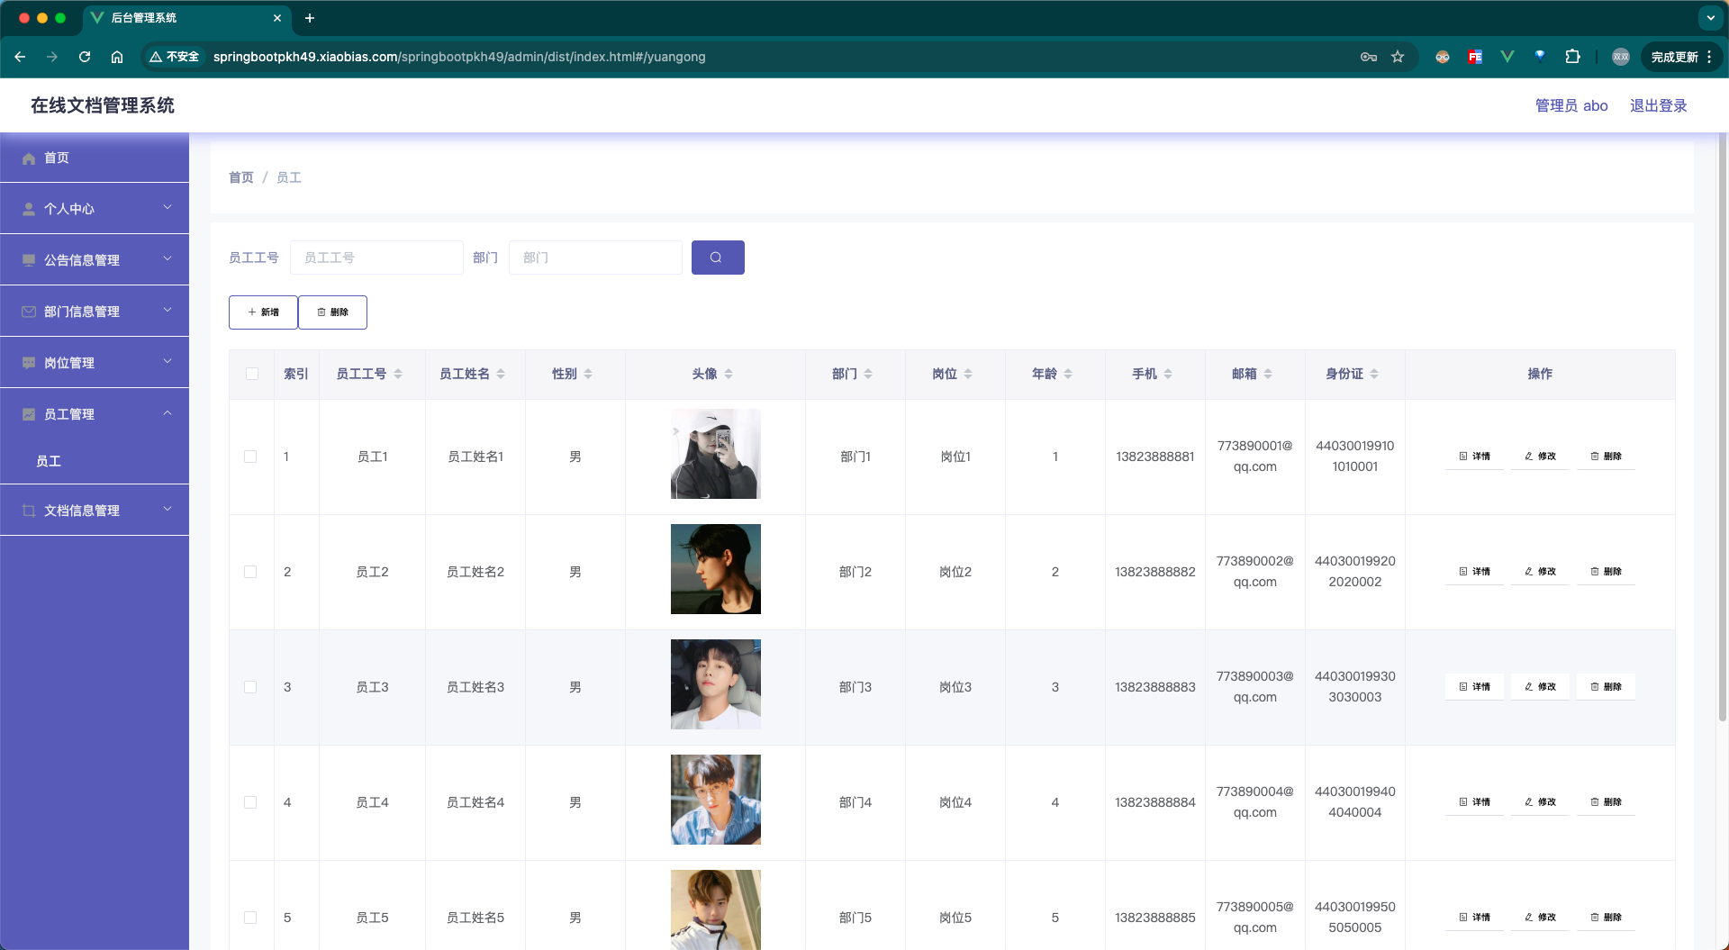Toggle the select-all checkbox in table header

pyautogui.click(x=252, y=374)
